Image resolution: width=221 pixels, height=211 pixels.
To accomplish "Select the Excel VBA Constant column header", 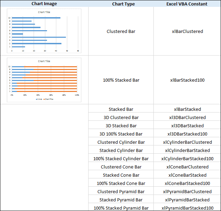I will click(x=187, y=4).
